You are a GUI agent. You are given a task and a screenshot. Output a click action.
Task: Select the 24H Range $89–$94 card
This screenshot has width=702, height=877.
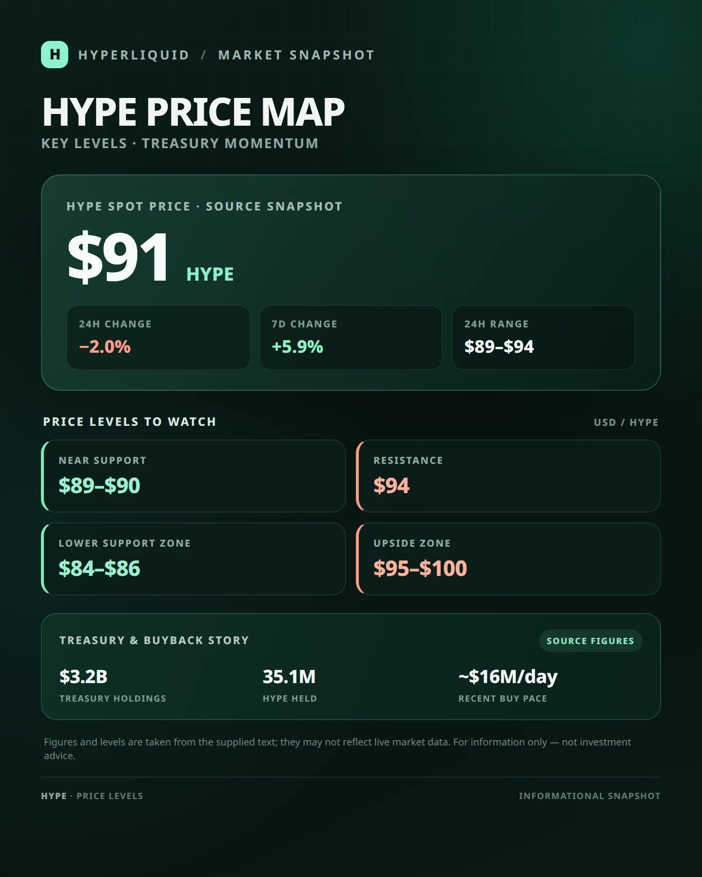(544, 338)
